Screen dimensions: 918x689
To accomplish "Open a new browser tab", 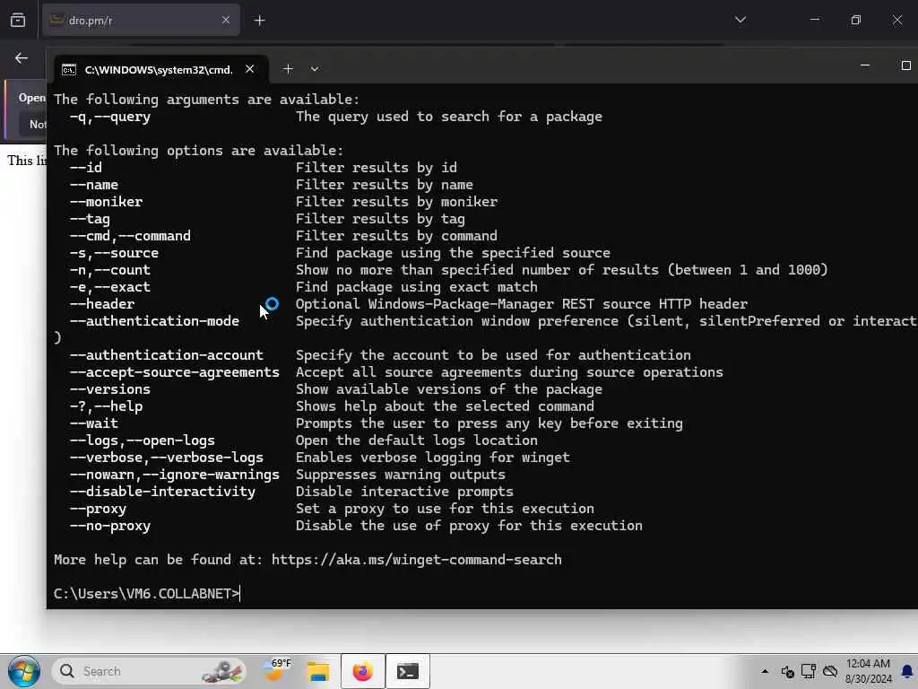I will coord(259,21).
